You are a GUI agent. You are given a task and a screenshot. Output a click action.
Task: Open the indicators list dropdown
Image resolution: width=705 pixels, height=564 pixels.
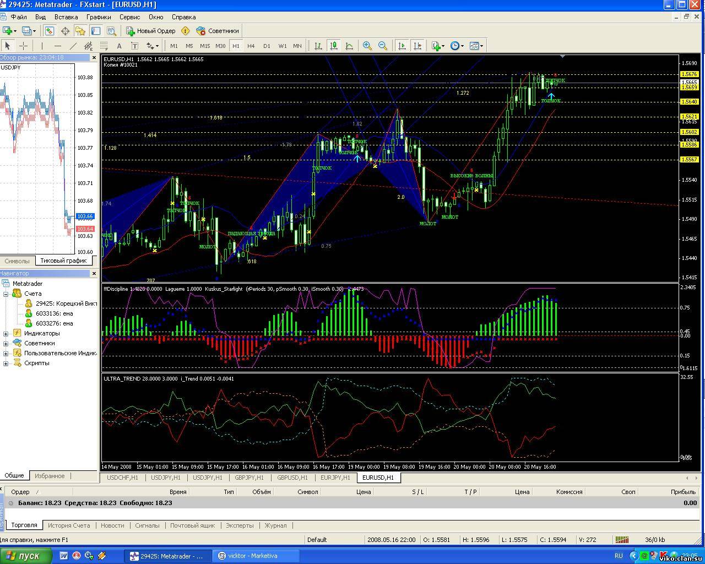click(x=438, y=46)
